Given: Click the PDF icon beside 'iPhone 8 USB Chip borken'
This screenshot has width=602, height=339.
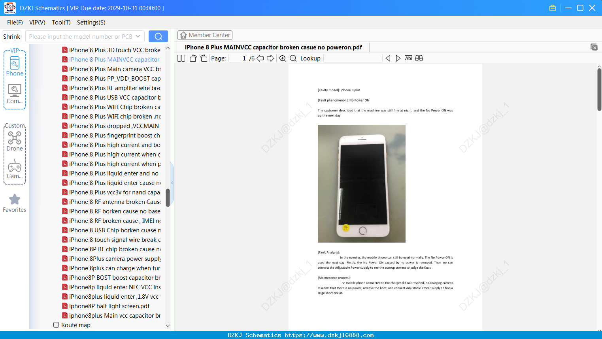Looking at the screenshot, I should (65, 230).
